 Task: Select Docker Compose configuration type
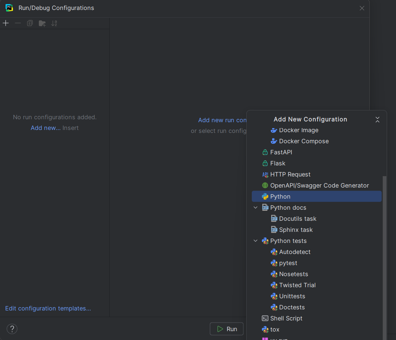[x=317, y=141]
